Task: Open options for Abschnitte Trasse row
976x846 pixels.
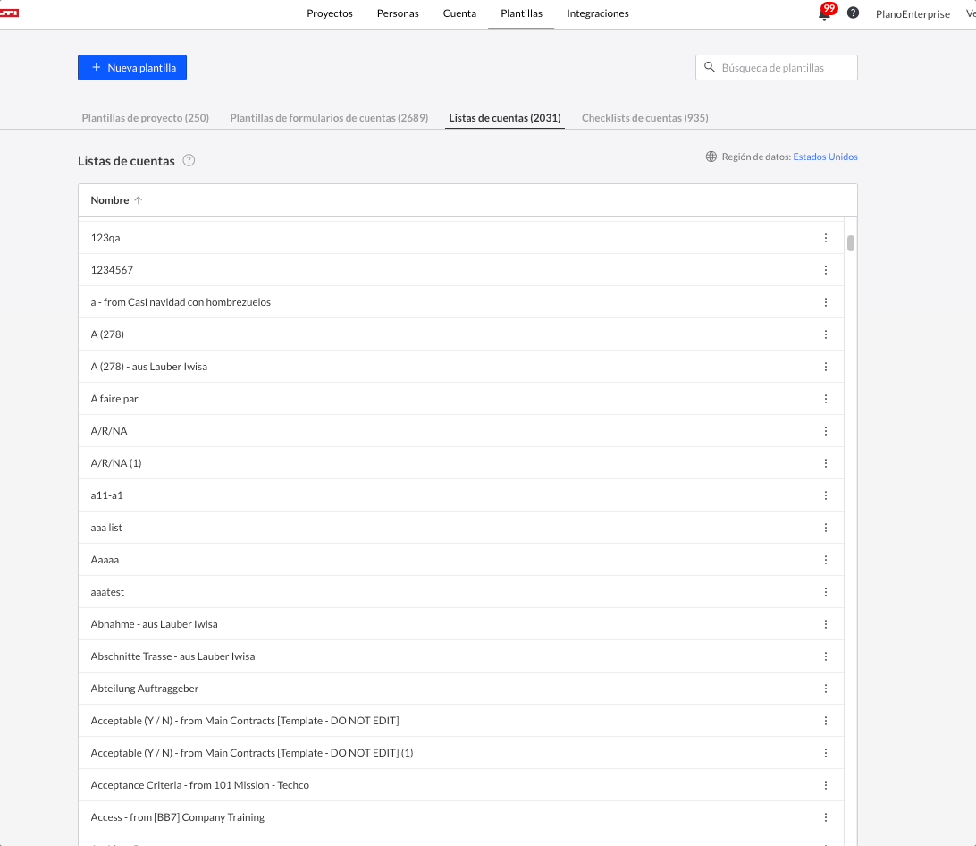Action: [x=825, y=656]
